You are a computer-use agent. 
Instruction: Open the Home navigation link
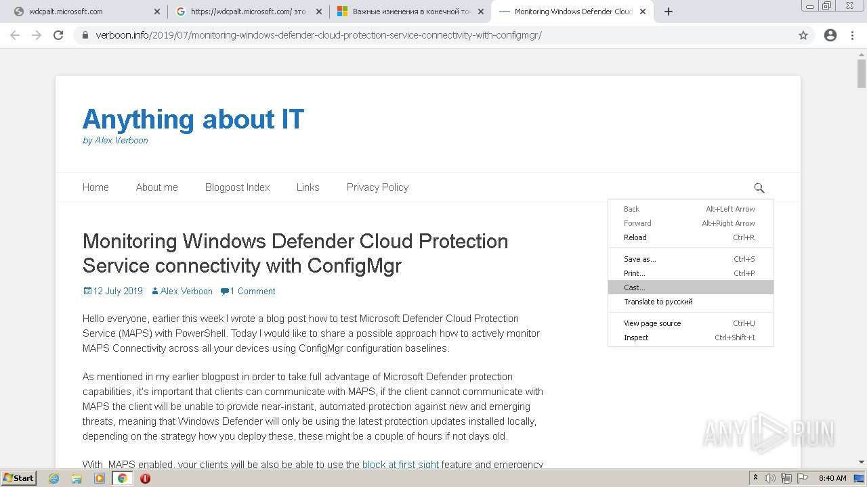pyautogui.click(x=96, y=187)
